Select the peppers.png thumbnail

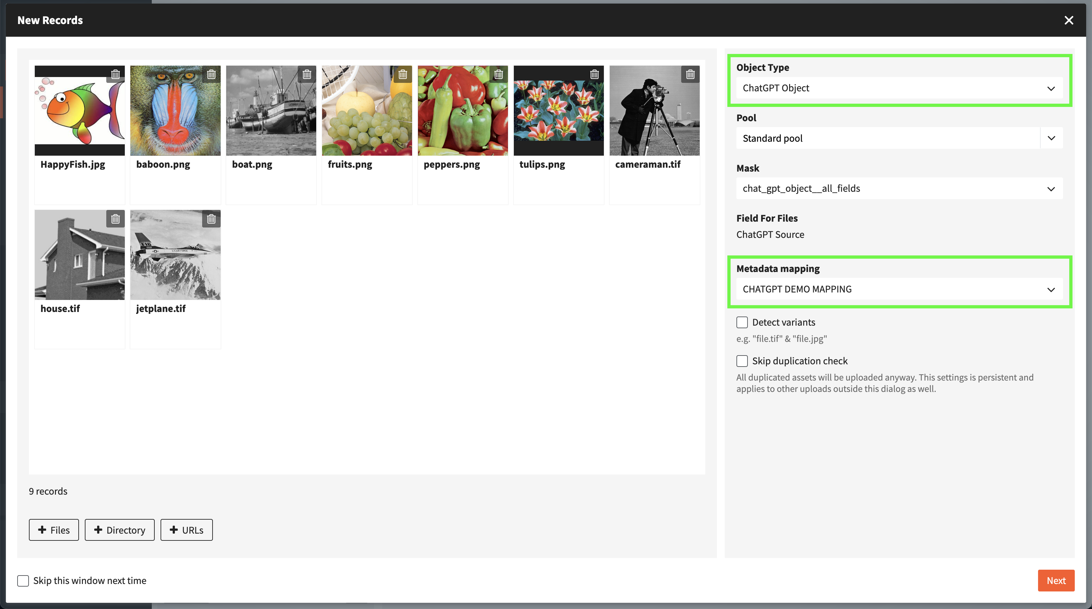(462, 110)
